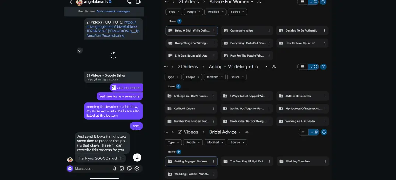The height and width of the screenshot is (180, 396).
Task: Go to 21 Videos breadcrumb above Advice For Women
Action: 189,2
